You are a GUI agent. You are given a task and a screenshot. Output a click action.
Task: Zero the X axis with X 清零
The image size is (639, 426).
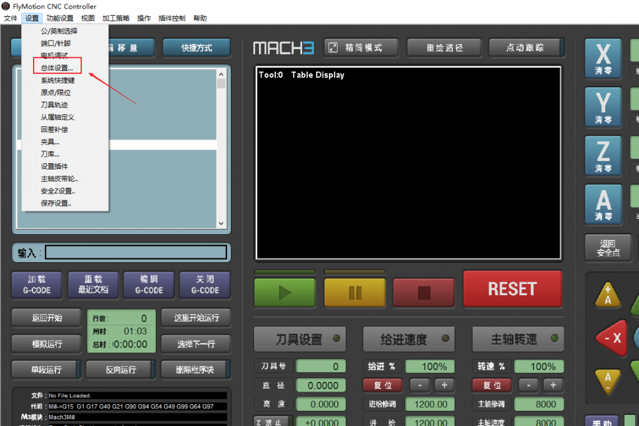603,58
